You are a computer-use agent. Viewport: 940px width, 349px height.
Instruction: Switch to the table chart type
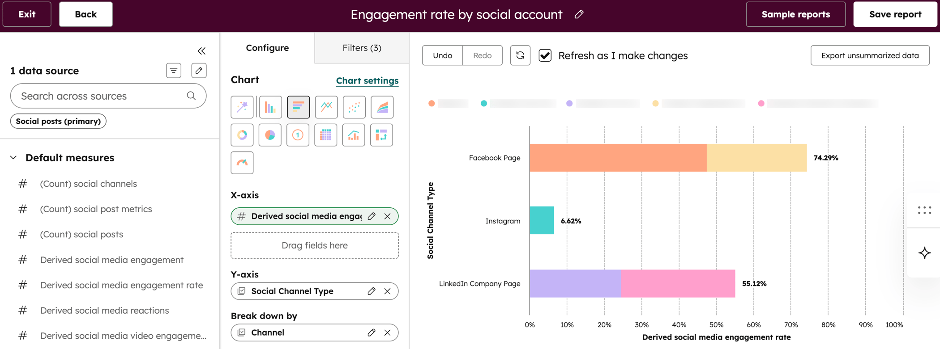point(326,135)
